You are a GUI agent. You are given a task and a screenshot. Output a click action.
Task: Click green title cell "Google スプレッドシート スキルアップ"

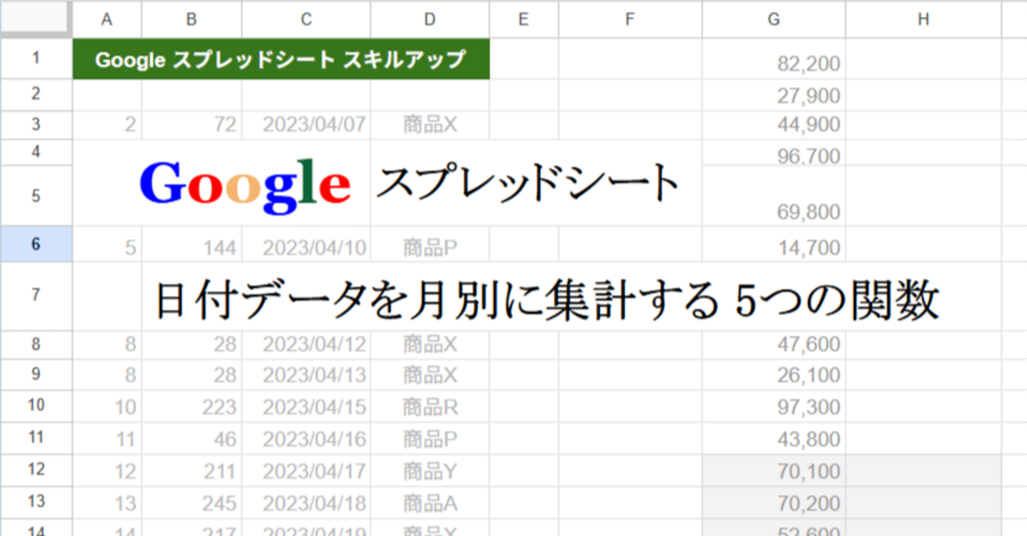click(281, 59)
